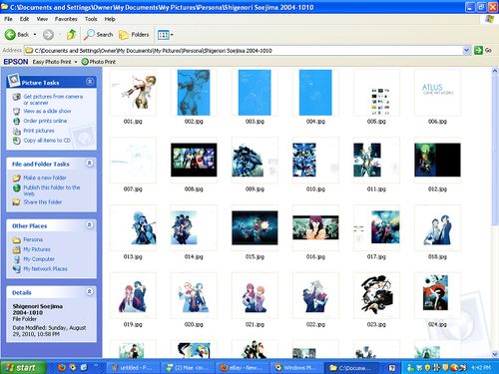Screen dimensions: 499x374
Task: Open My Computer in Other Places
Action: pos(39,259)
